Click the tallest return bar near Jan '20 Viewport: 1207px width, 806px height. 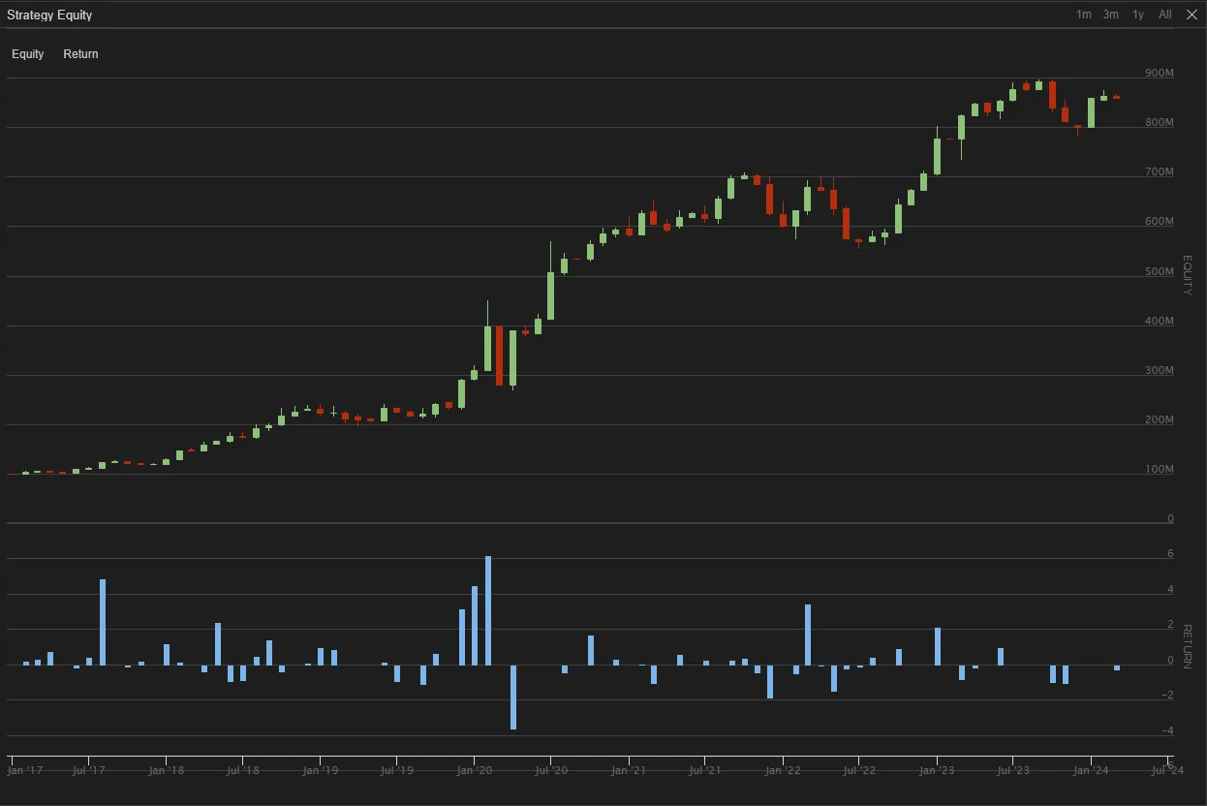487,610
